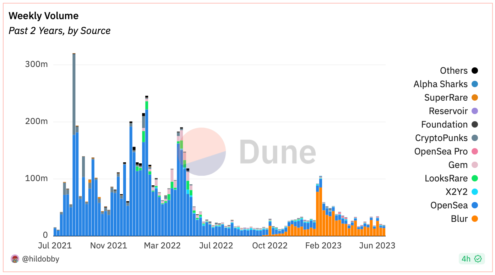Screen dimensions: 495x275
Task: Click the SuperRare orange legend dot
Action: click(474, 97)
